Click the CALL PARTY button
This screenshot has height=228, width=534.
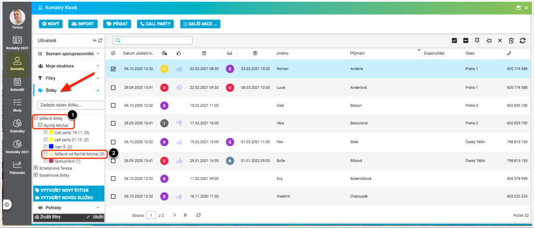(155, 24)
